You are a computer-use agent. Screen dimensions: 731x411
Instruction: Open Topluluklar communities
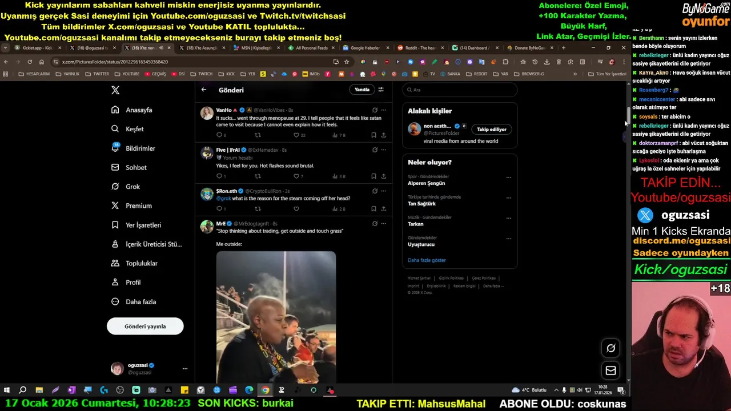pyautogui.click(x=134, y=263)
